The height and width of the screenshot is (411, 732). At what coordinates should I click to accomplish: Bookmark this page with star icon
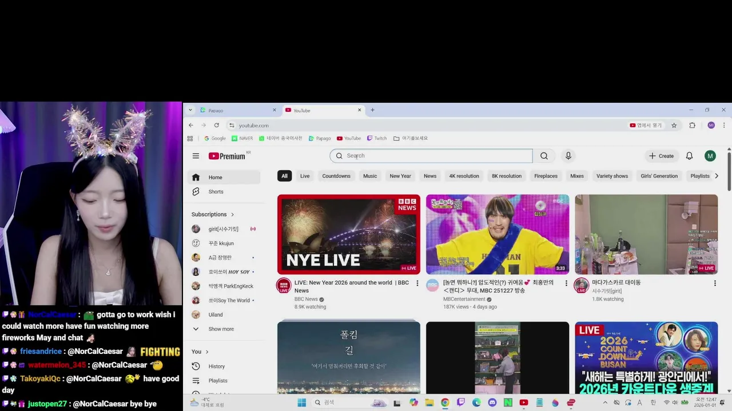pos(674,126)
